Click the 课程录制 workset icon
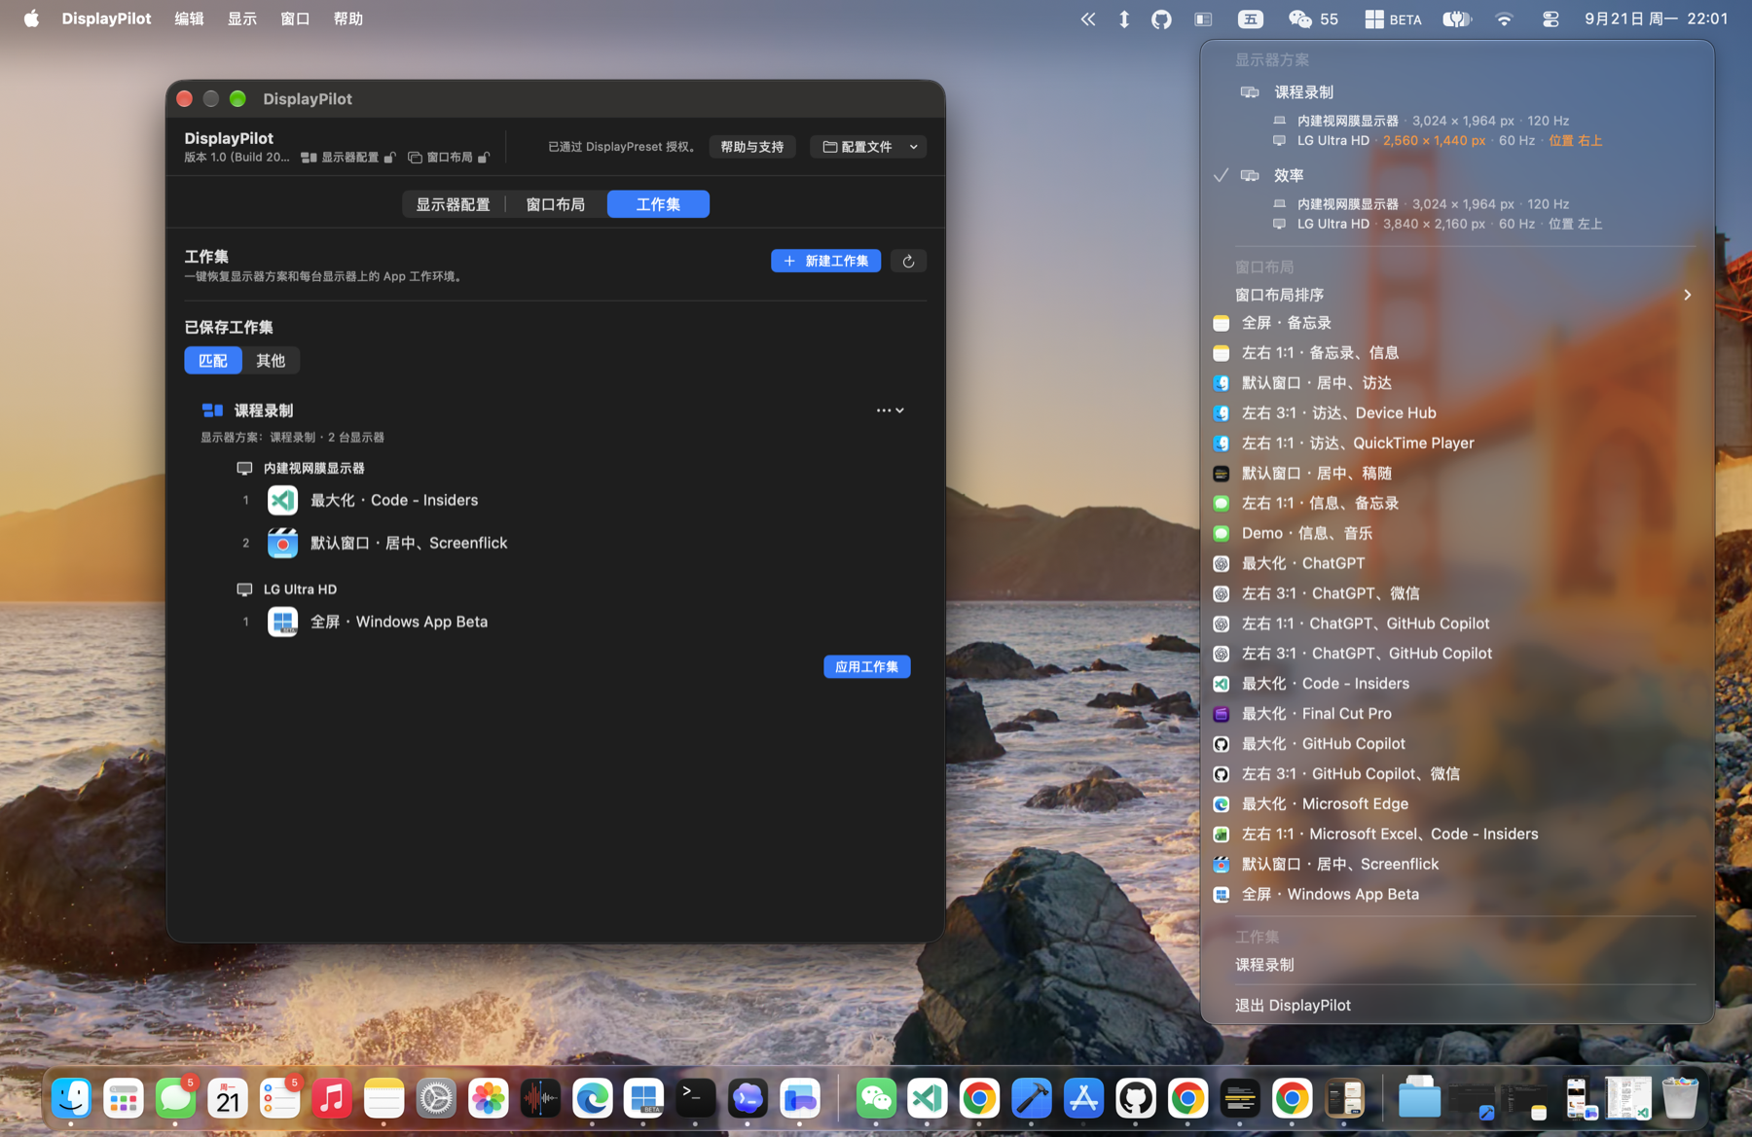Image resolution: width=1752 pixels, height=1137 pixels. click(x=212, y=410)
